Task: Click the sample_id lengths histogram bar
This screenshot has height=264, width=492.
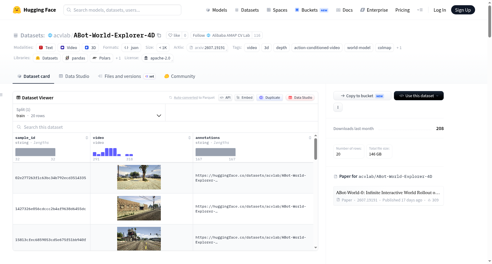Action: (35, 152)
